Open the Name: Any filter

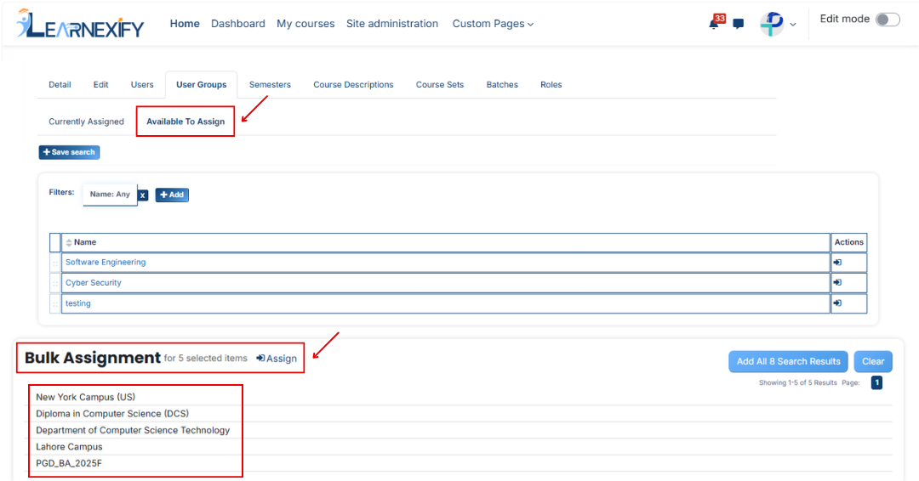(x=110, y=195)
